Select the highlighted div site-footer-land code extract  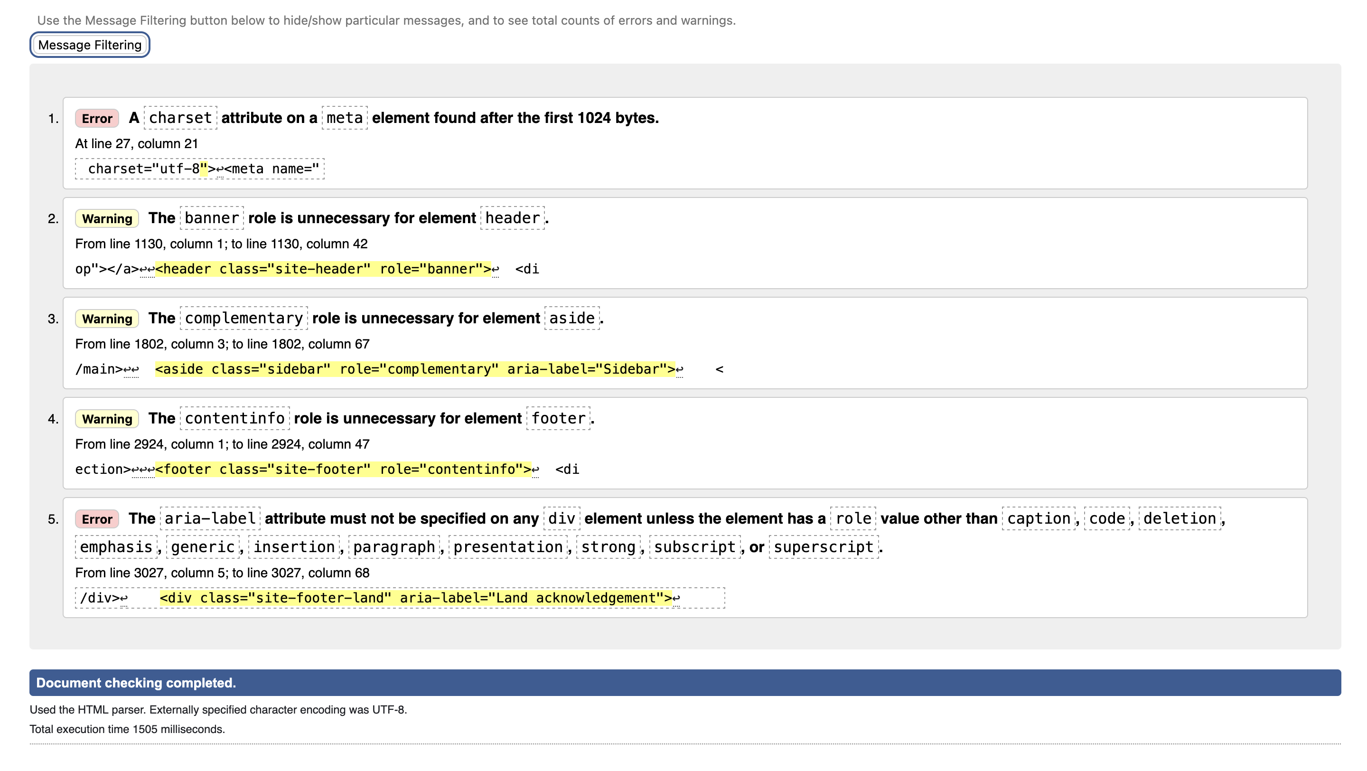[415, 598]
